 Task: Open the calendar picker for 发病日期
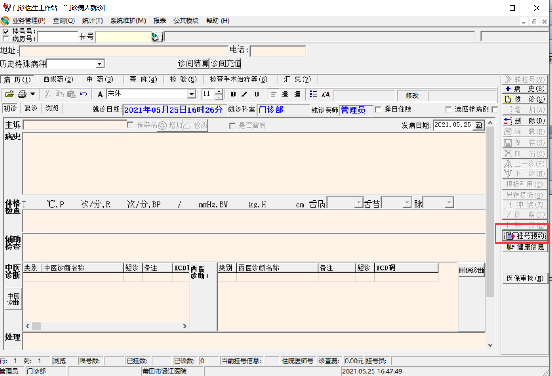click(x=479, y=125)
